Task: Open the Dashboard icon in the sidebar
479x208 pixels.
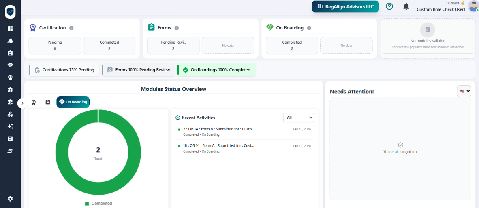Action: click(11, 29)
